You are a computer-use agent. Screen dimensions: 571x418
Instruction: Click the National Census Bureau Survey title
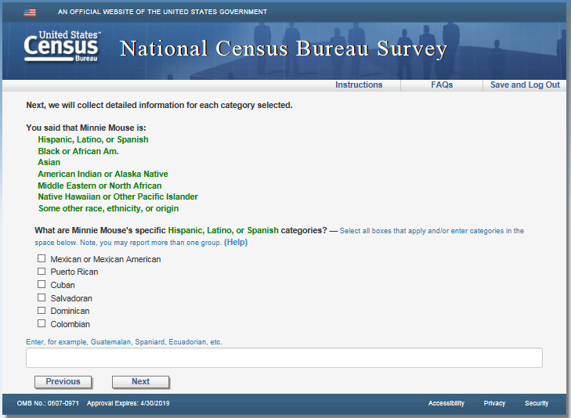(x=283, y=49)
